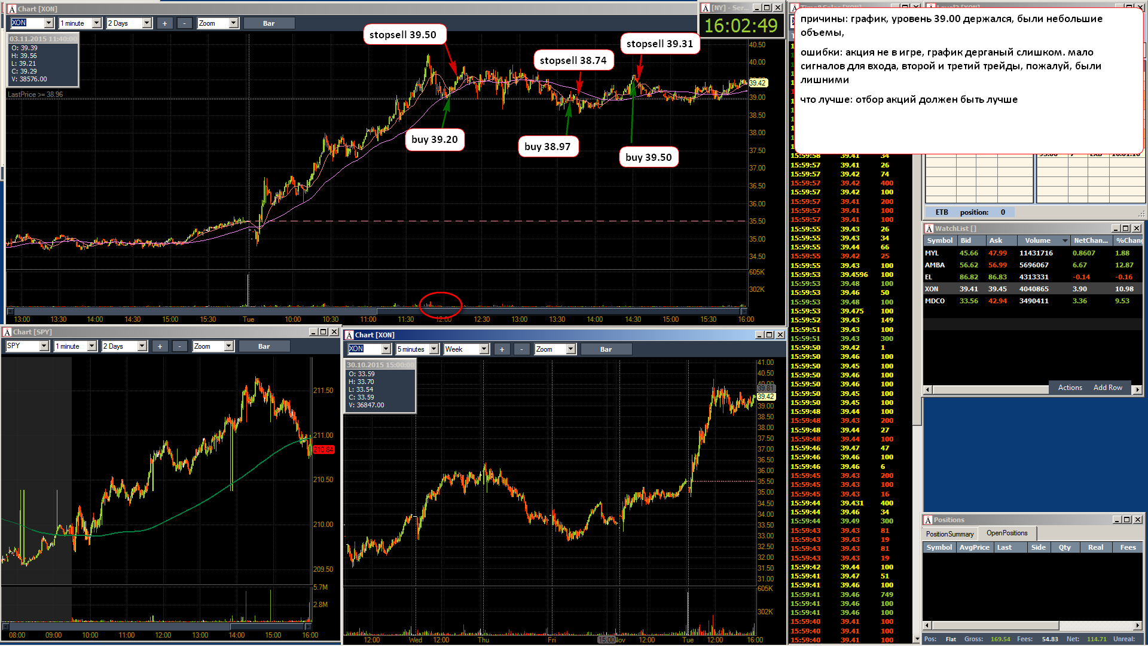Sort the WatchList by the Symbol column
Image resolution: width=1148 pixels, height=646 pixels.
(x=940, y=240)
